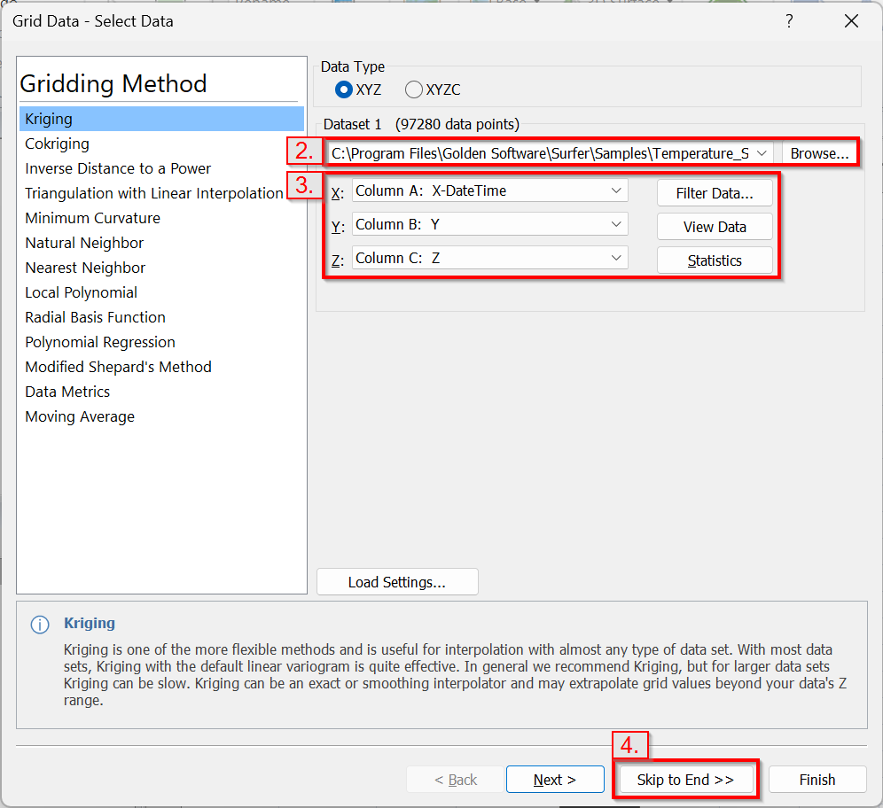Click the Statistics button
883x808 pixels.
click(x=715, y=260)
